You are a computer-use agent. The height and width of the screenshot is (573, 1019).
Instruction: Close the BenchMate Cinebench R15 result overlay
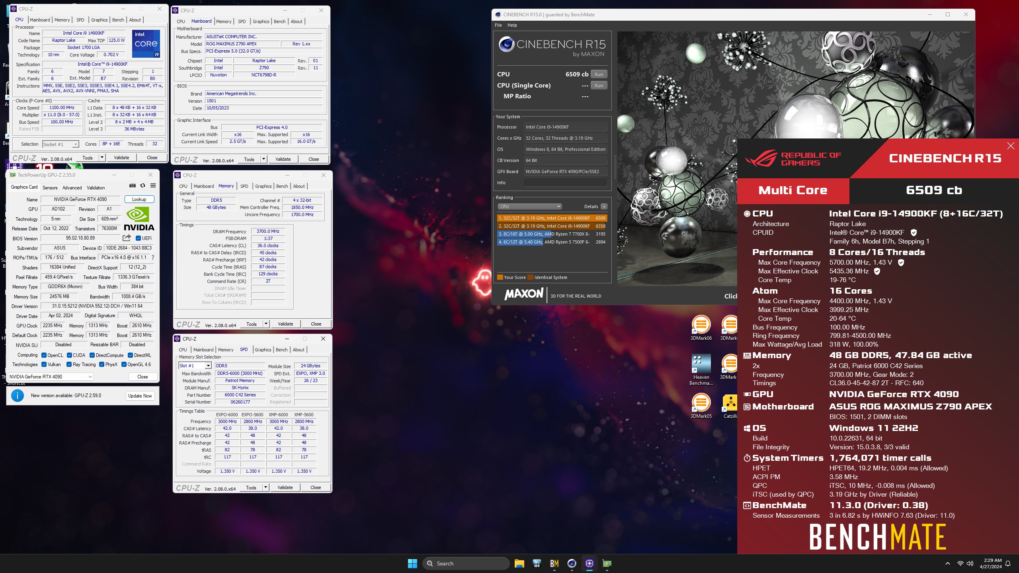[1011, 146]
